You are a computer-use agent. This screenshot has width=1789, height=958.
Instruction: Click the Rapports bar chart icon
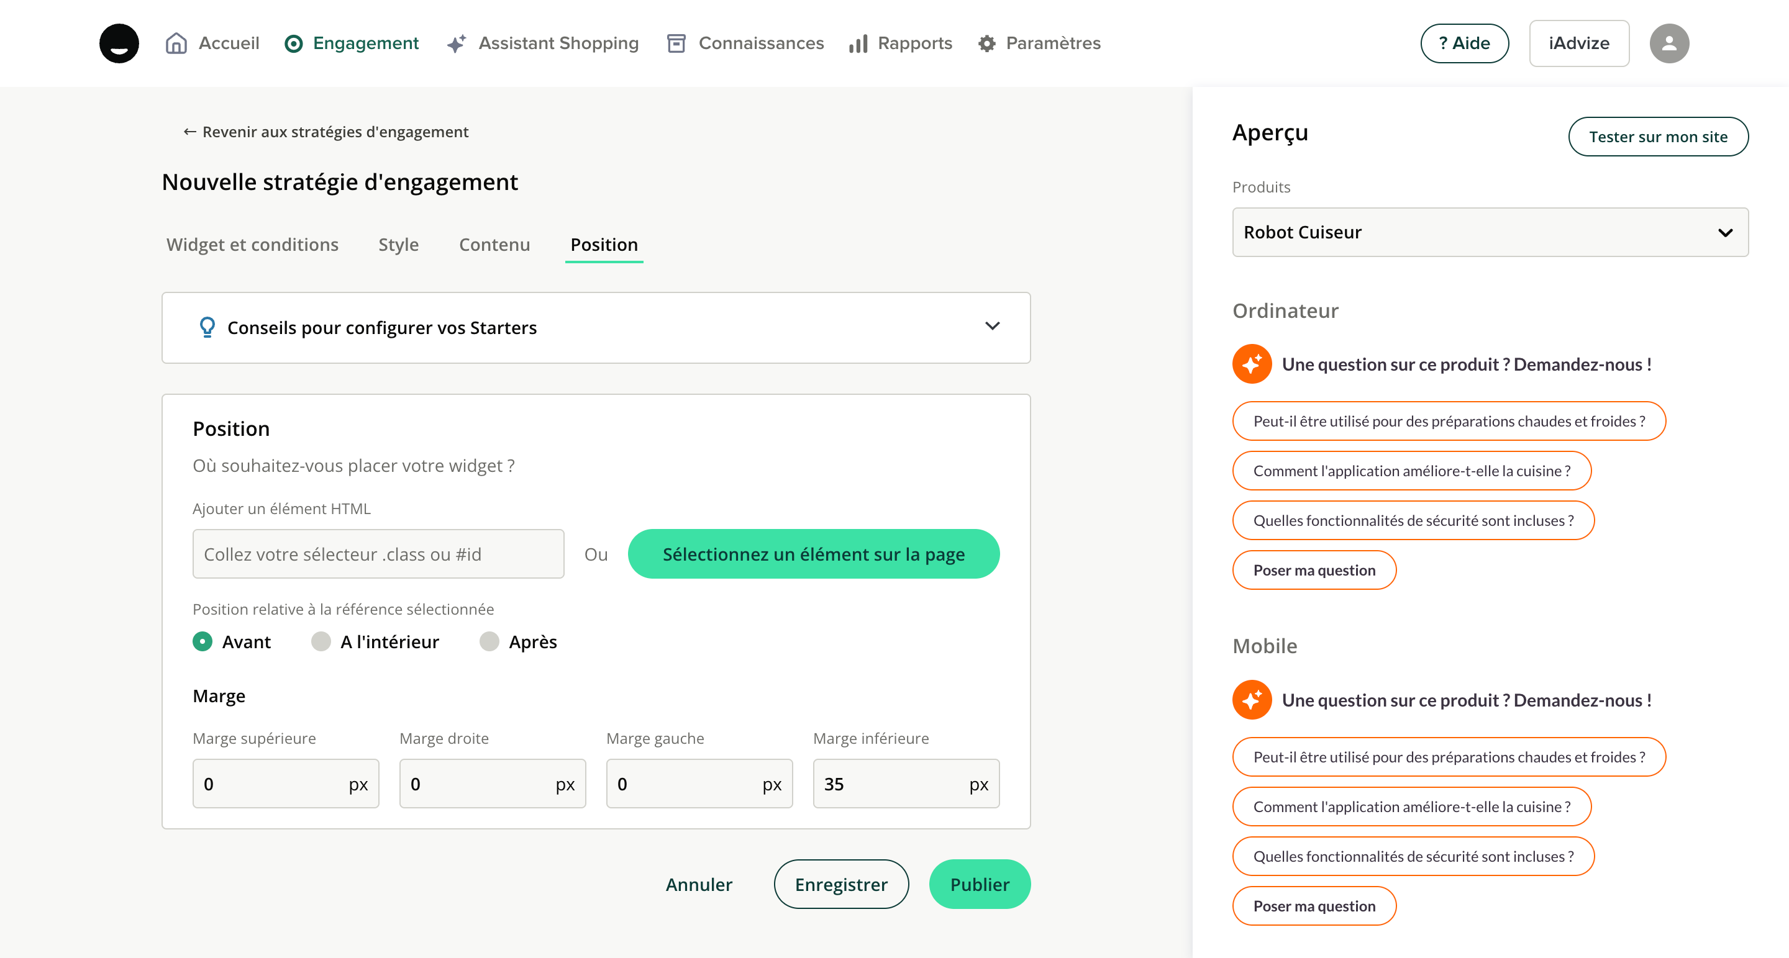pos(858,43)
